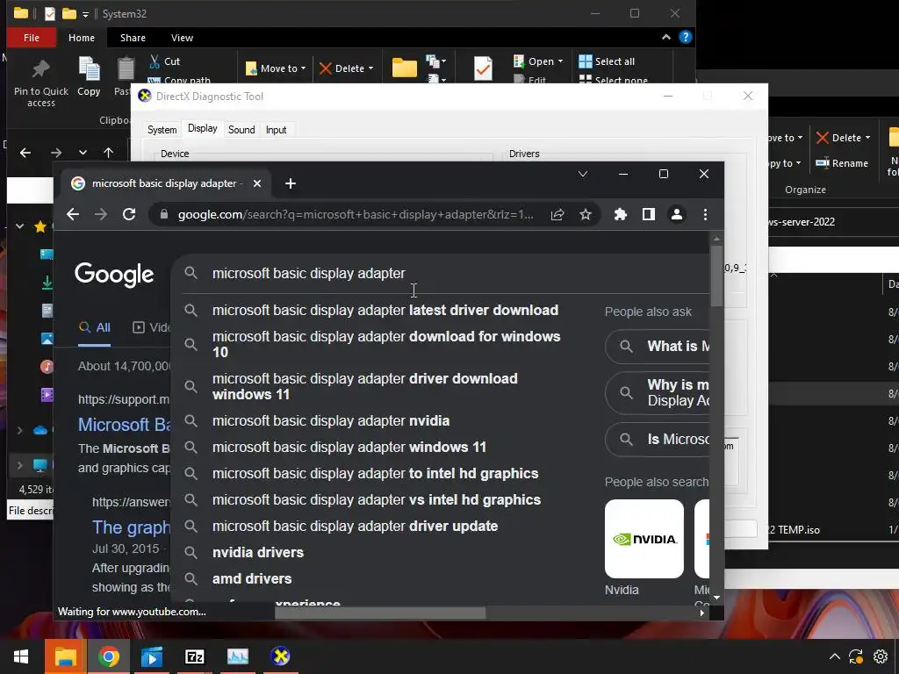Expand 'Why is my Display Ad...' question
The height and width of the screenshot is (674, 899).
657,392
